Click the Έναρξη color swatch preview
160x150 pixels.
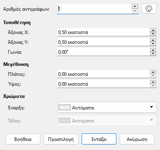(65, 107)
